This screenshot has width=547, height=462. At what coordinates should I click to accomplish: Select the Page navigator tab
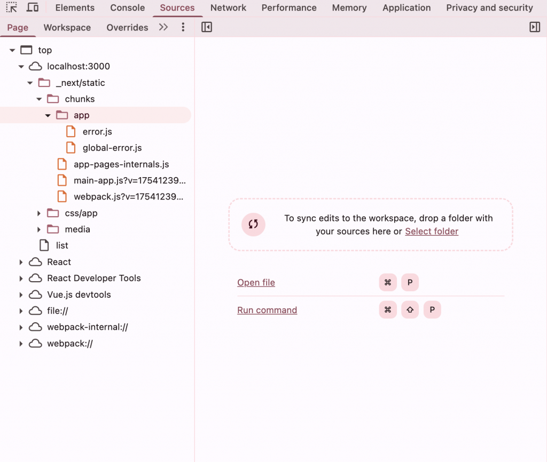coord(18,27)
